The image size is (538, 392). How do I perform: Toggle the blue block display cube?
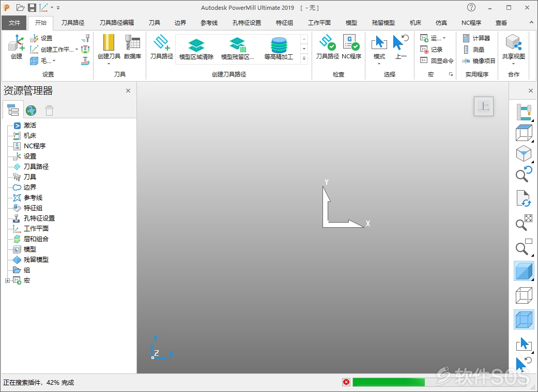click(x=524, y=319)
